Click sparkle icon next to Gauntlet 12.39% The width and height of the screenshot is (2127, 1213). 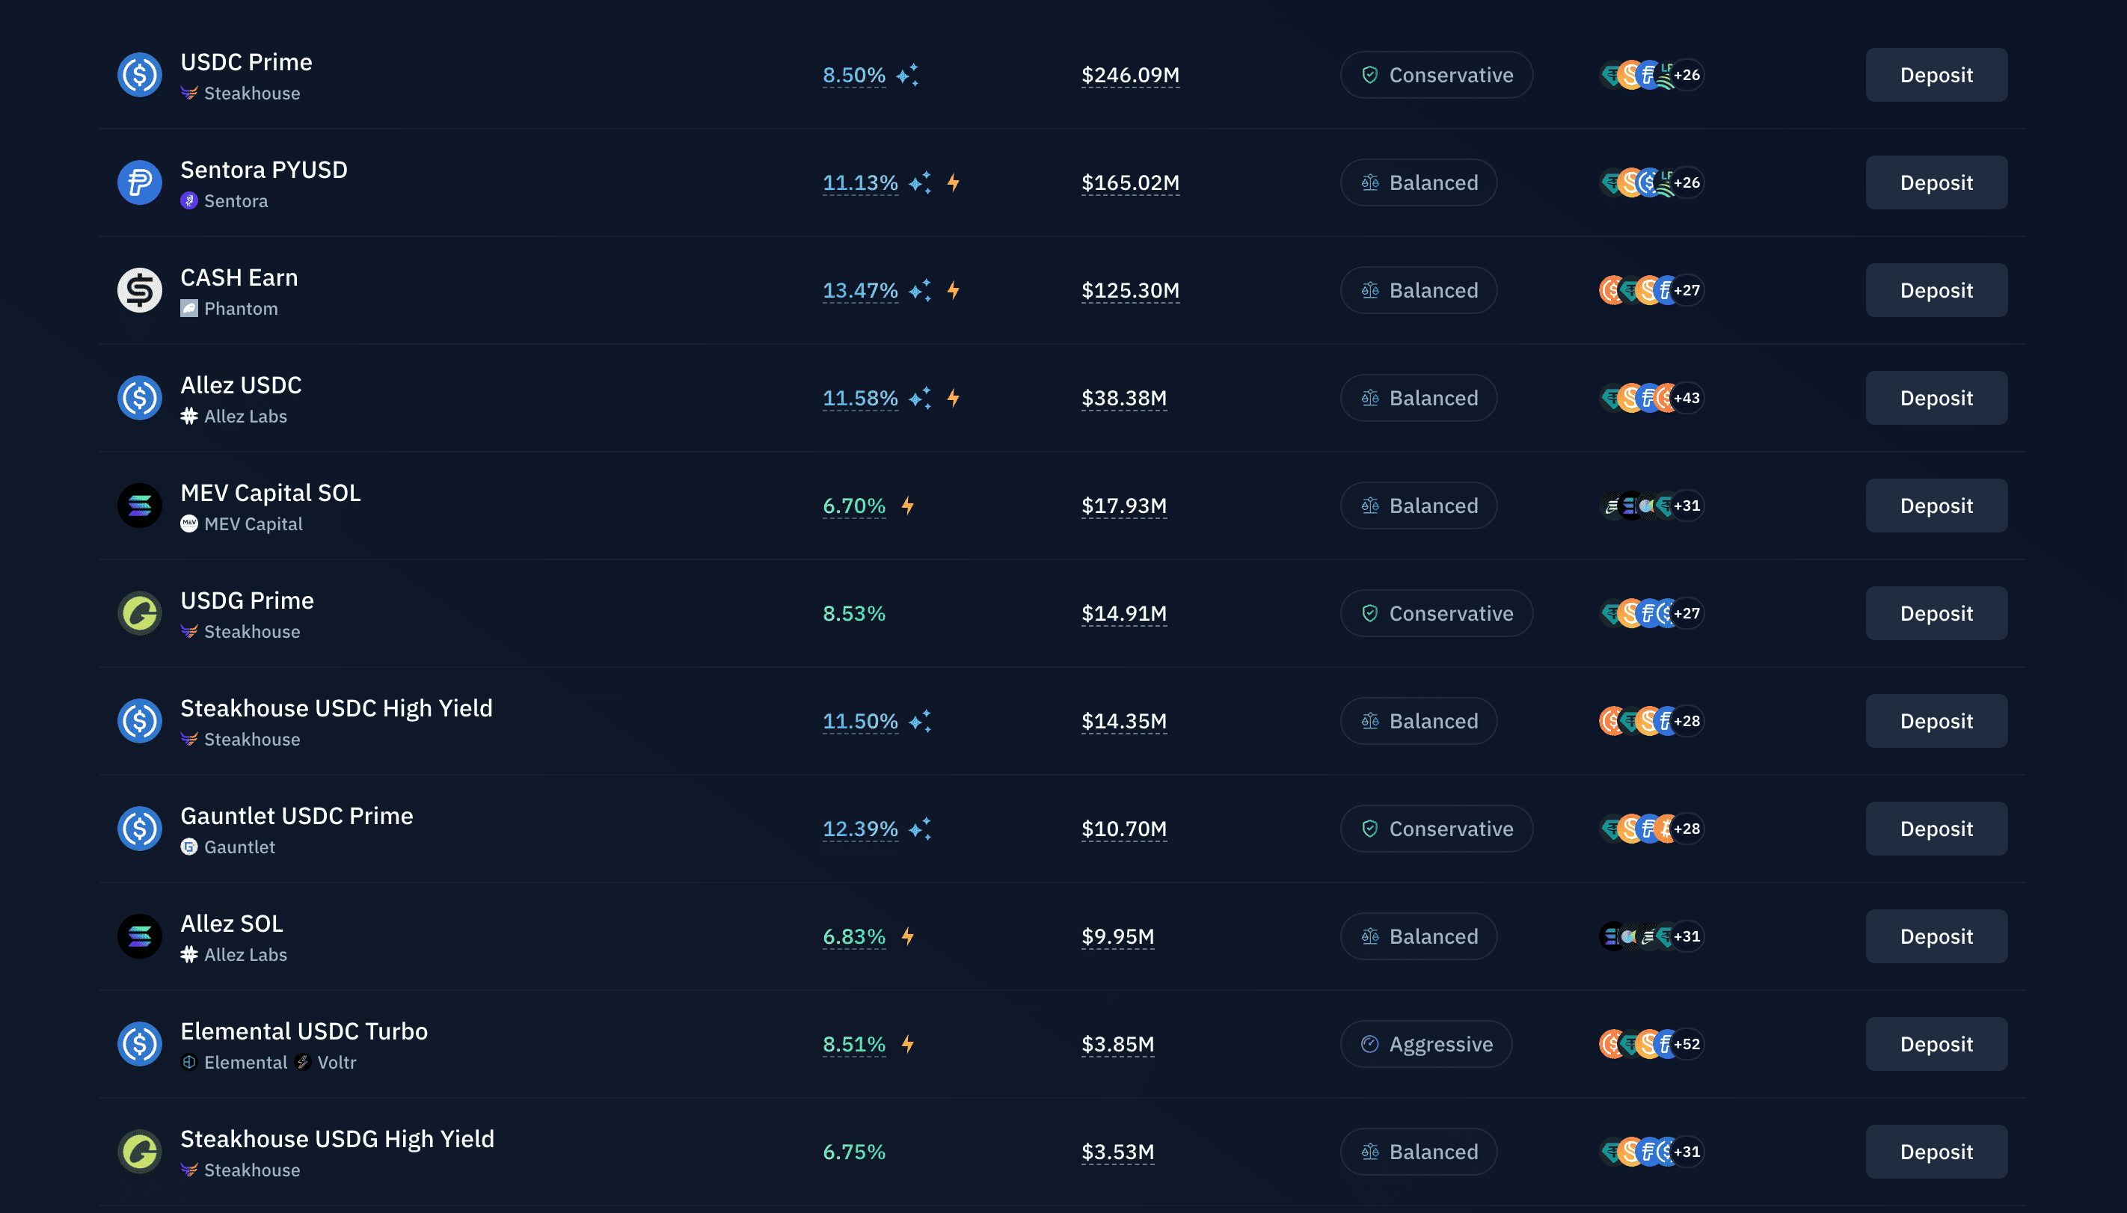click(x=920, y=829)
